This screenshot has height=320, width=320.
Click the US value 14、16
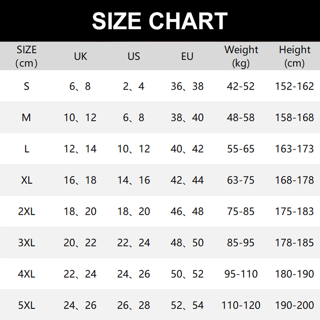(134, 180)
